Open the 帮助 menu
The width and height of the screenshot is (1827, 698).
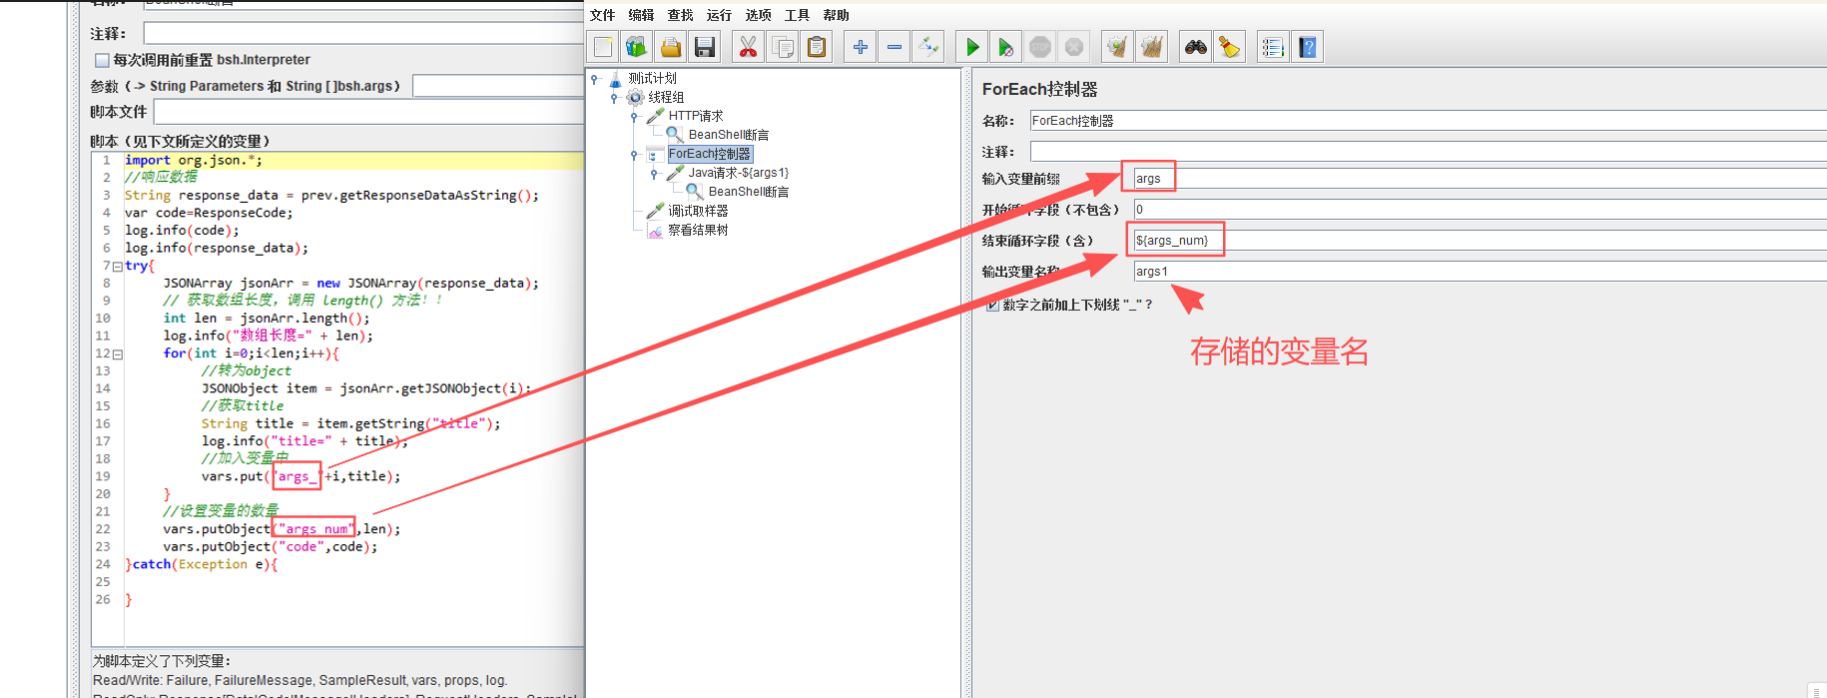point(836,15)
